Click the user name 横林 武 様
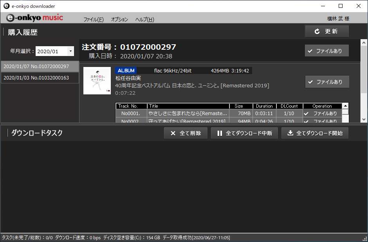This screenshot has height=242, width=368. (x=338, y=18)
